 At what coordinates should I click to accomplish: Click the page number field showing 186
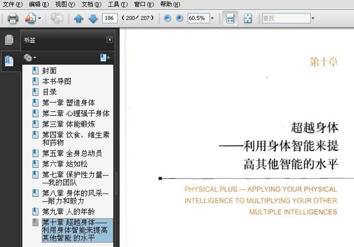tap(110, 18)
